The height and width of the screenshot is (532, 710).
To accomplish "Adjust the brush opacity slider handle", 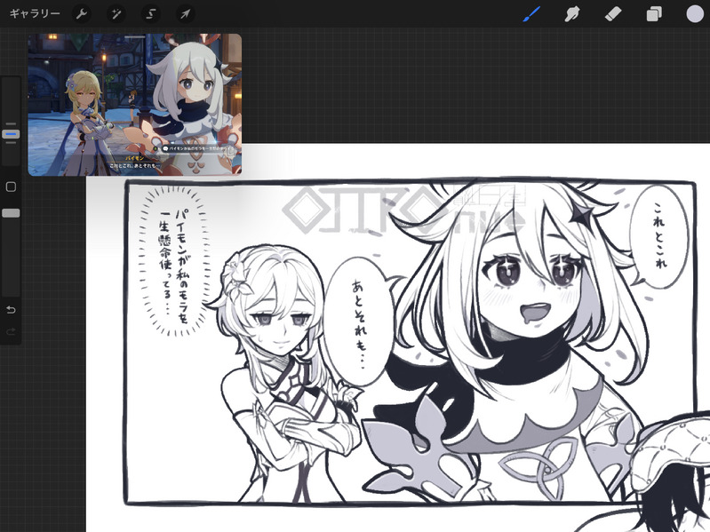I will point(11,213).
